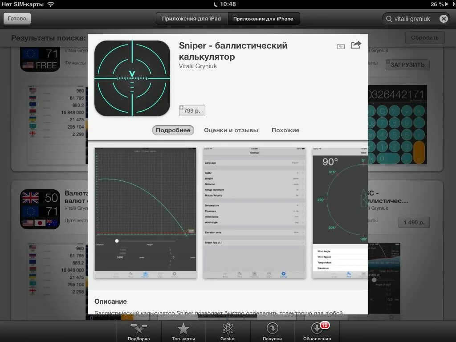
Task: Tap the Vitalii Gryniuk developer name
Action: pyautogui.click(x=198, y=66)
